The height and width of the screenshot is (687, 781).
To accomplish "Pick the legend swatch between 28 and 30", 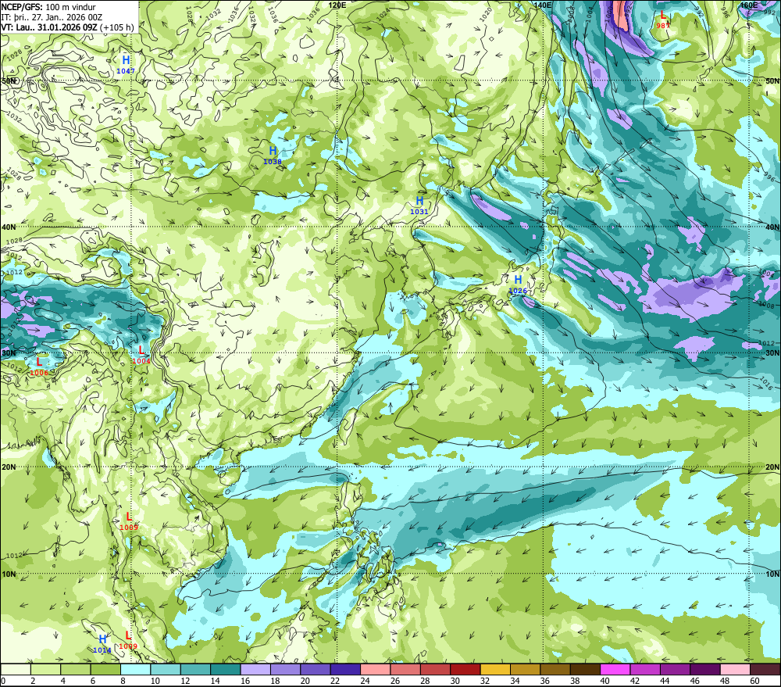I will click(435, 670).
